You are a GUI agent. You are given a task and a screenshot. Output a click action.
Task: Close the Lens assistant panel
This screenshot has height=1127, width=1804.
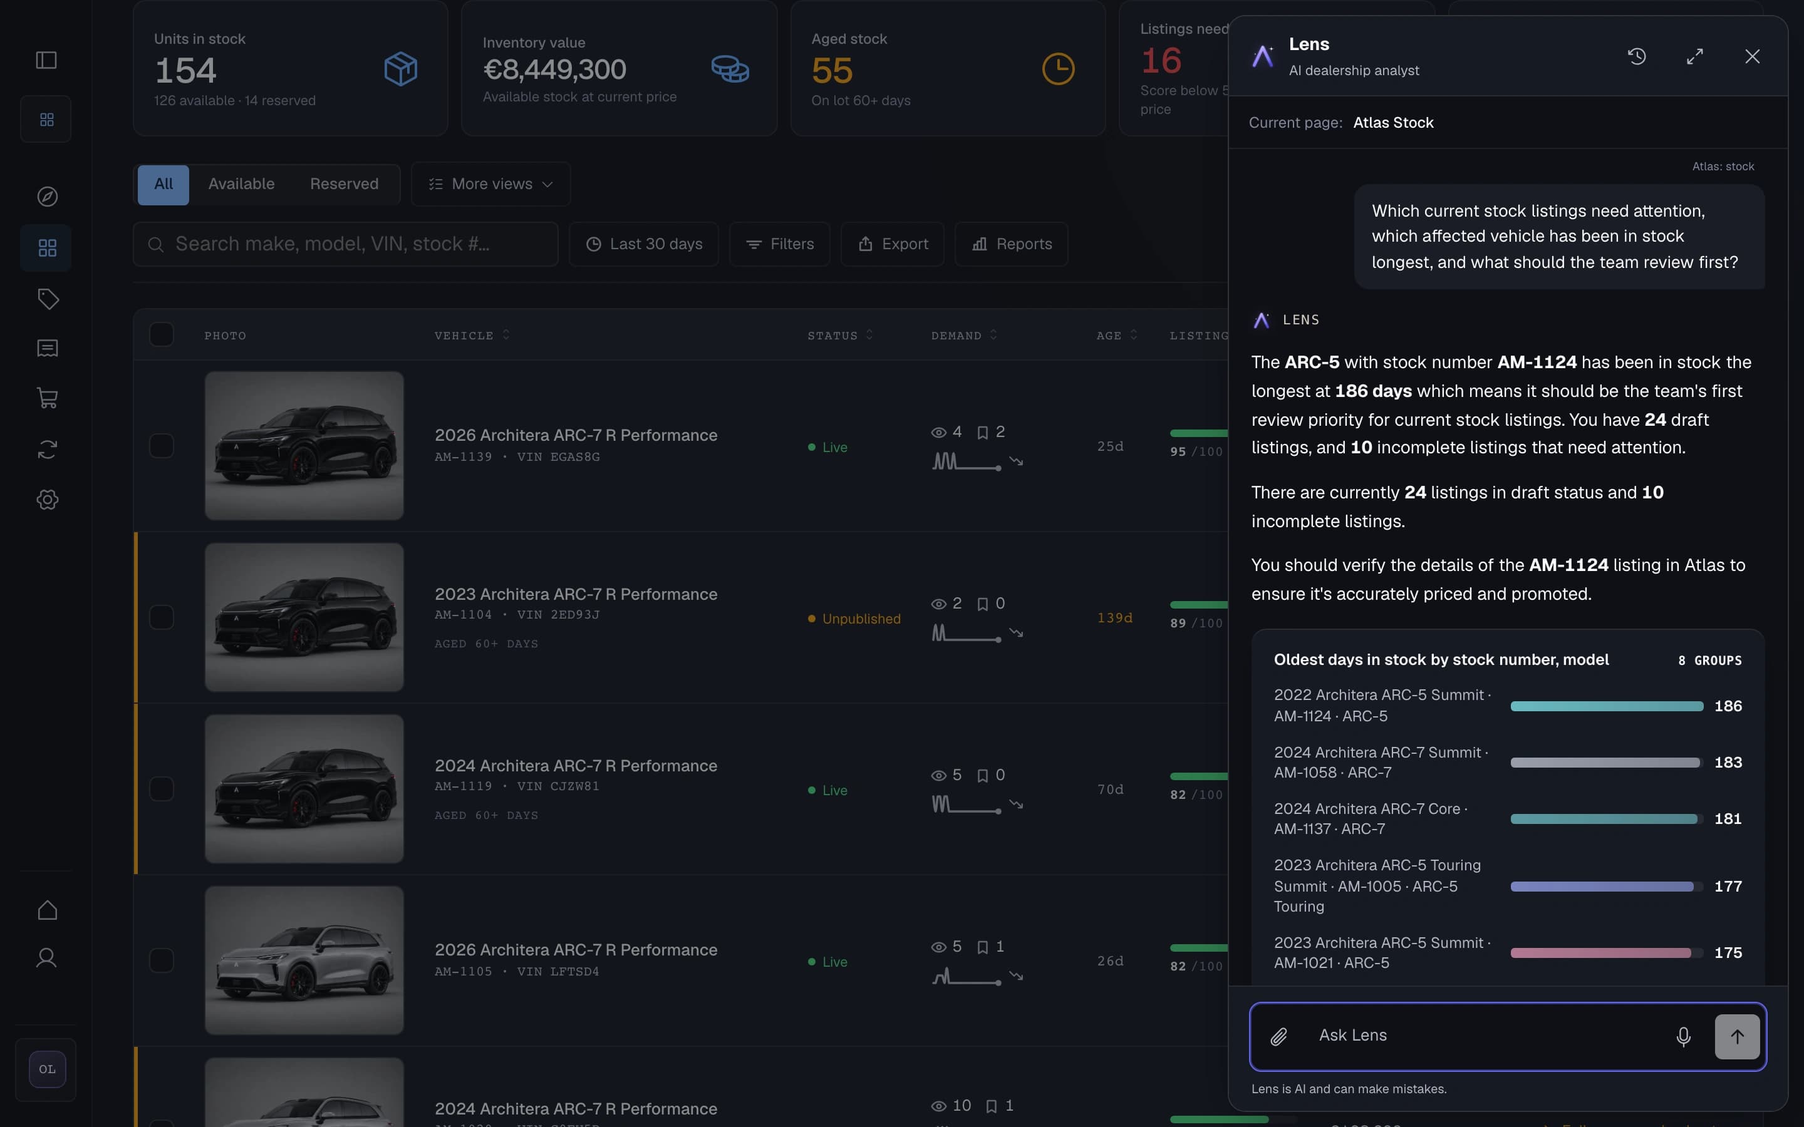pos(1752,56)
